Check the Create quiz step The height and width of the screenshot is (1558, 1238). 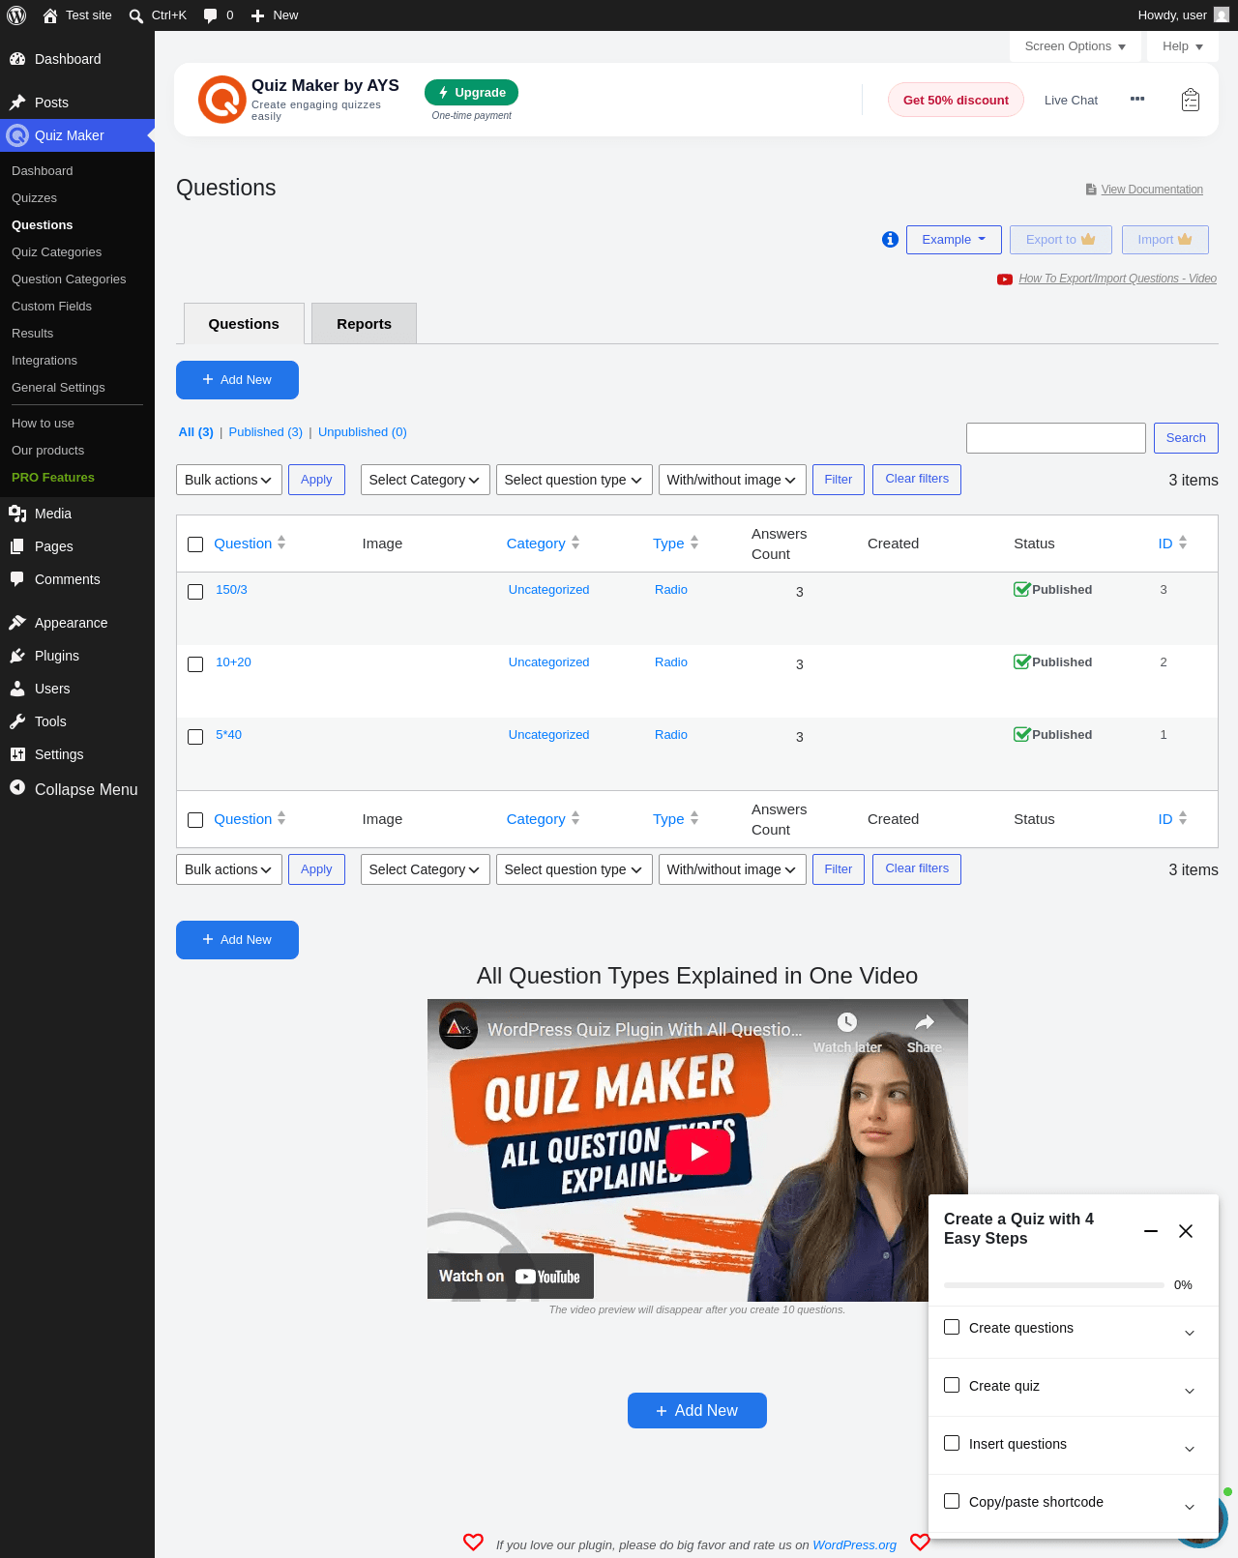point(952,1385)
